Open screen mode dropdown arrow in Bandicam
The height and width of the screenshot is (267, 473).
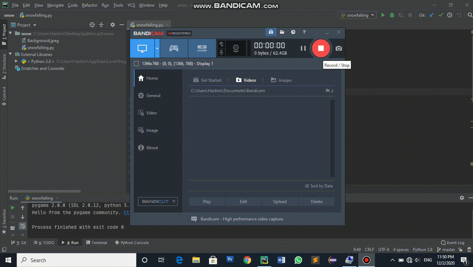point(157,48)
